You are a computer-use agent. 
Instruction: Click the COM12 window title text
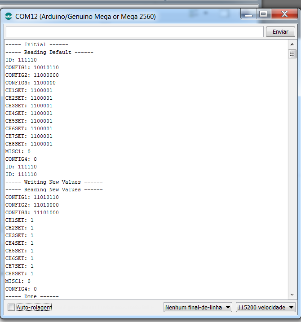coord(85,17)
